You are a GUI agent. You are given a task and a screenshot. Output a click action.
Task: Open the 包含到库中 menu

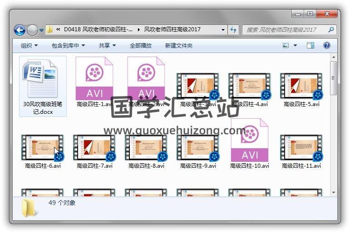[x=68, y=45]
